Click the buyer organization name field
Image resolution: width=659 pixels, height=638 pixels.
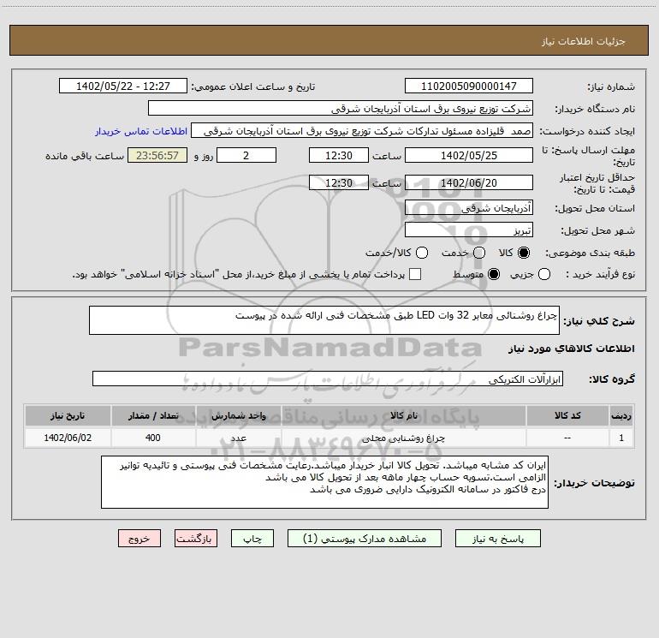(341, 108)
